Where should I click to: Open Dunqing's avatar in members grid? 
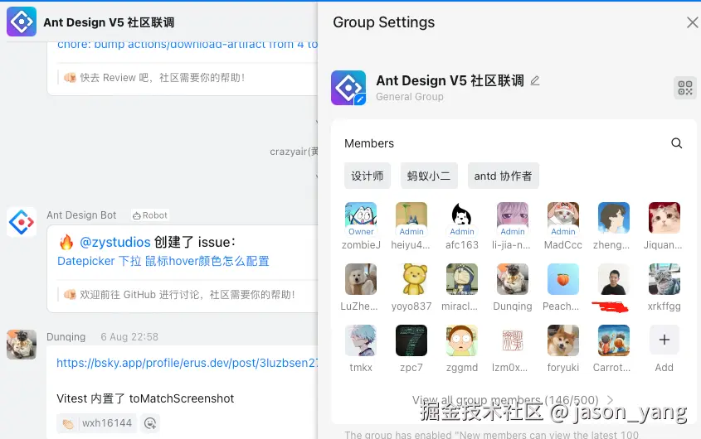[513, 279]
